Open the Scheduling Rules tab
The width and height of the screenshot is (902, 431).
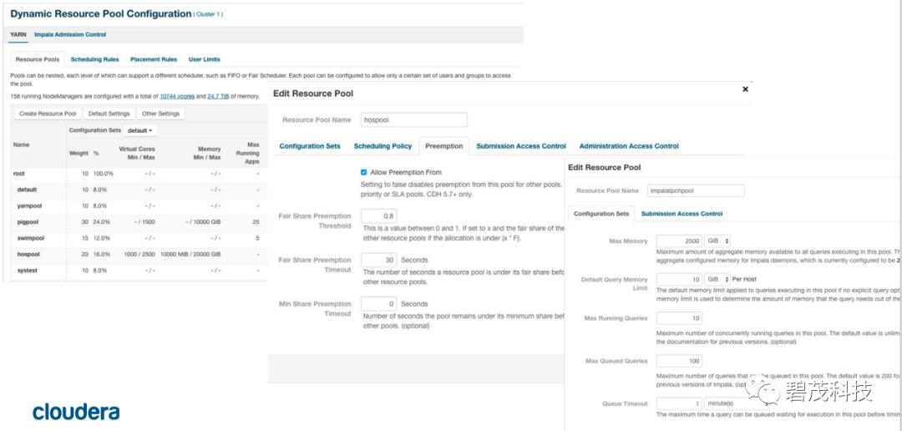95,59
